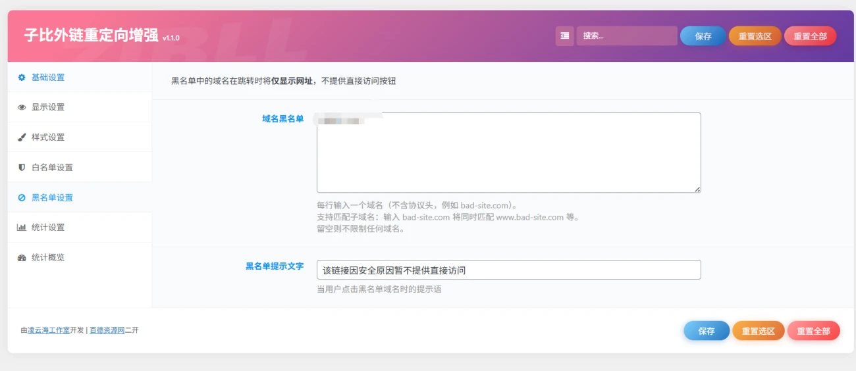This screenshot has width=856, height=371.
Task: Open the 白名单设置 section
Action: (x=80, y=167)
